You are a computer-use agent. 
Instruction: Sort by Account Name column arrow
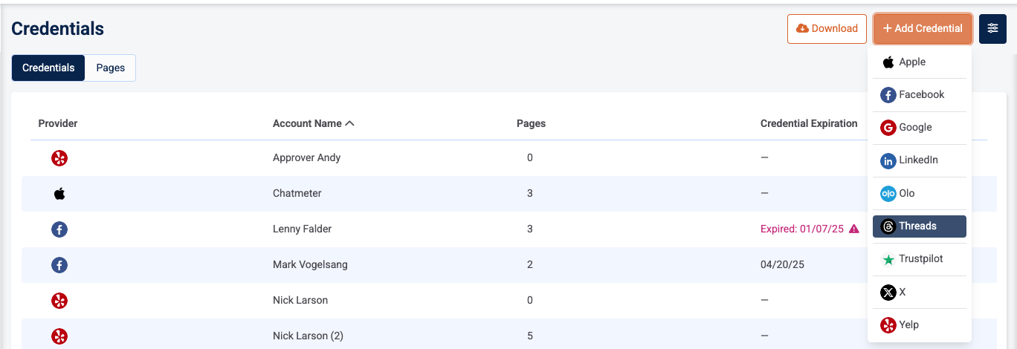(x=350, y=124)
